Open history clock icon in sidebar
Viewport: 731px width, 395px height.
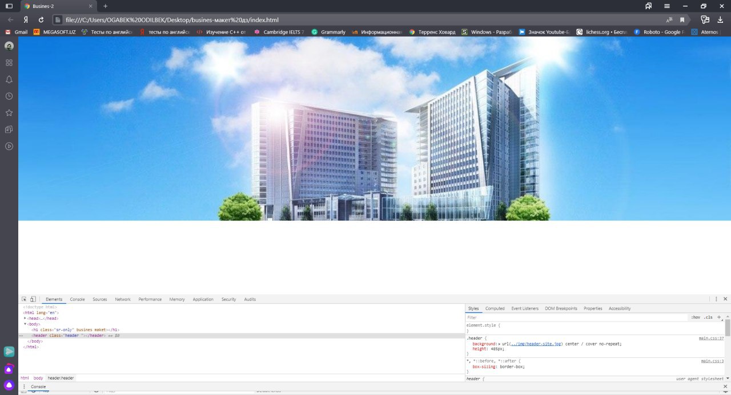click(x=9, y=96)
